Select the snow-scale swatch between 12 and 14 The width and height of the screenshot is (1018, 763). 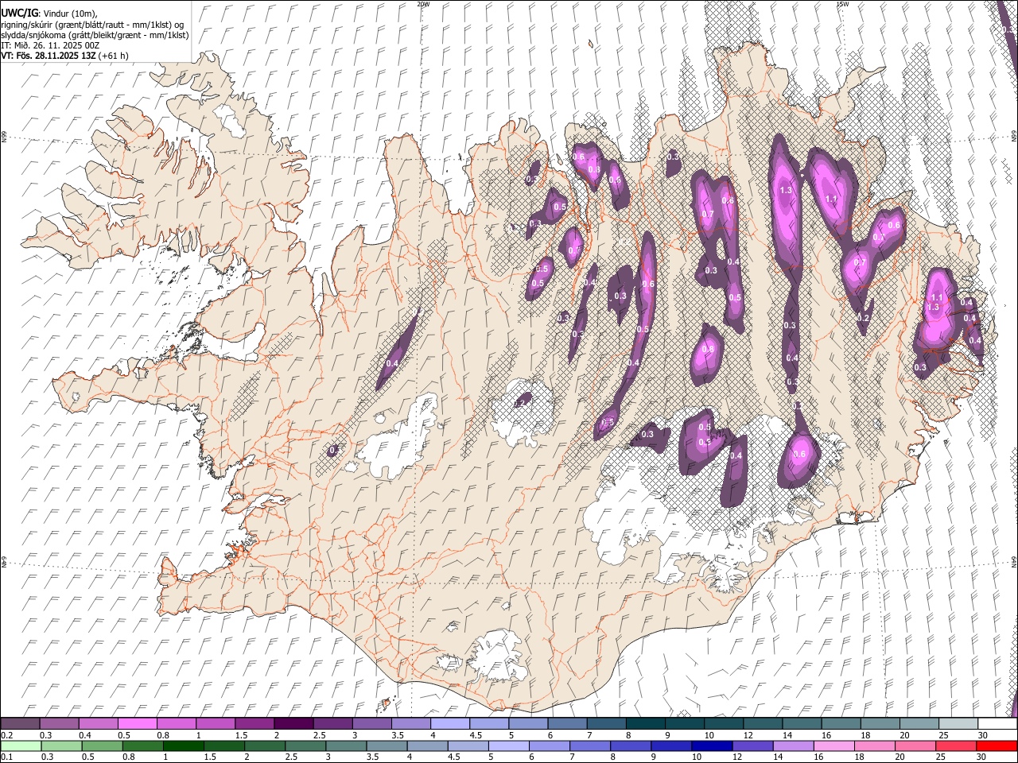[763, 723]
